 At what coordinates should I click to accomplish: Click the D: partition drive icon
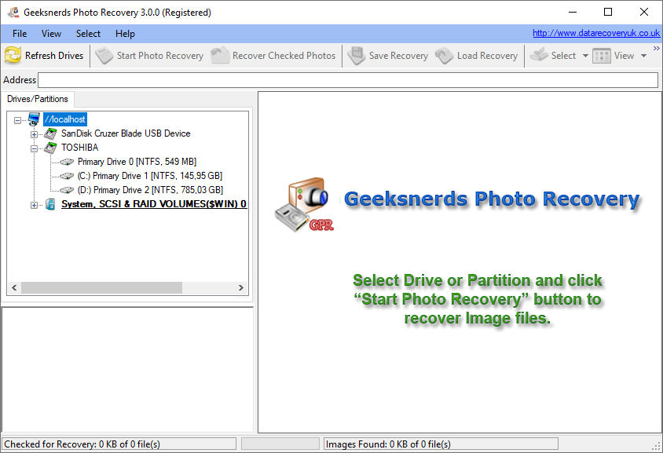click(67, 190)
